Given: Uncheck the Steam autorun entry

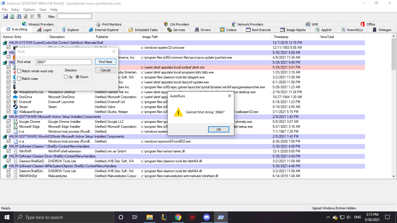Looking at the screenshot, I should pyautogui.click(x=9, y=107).
